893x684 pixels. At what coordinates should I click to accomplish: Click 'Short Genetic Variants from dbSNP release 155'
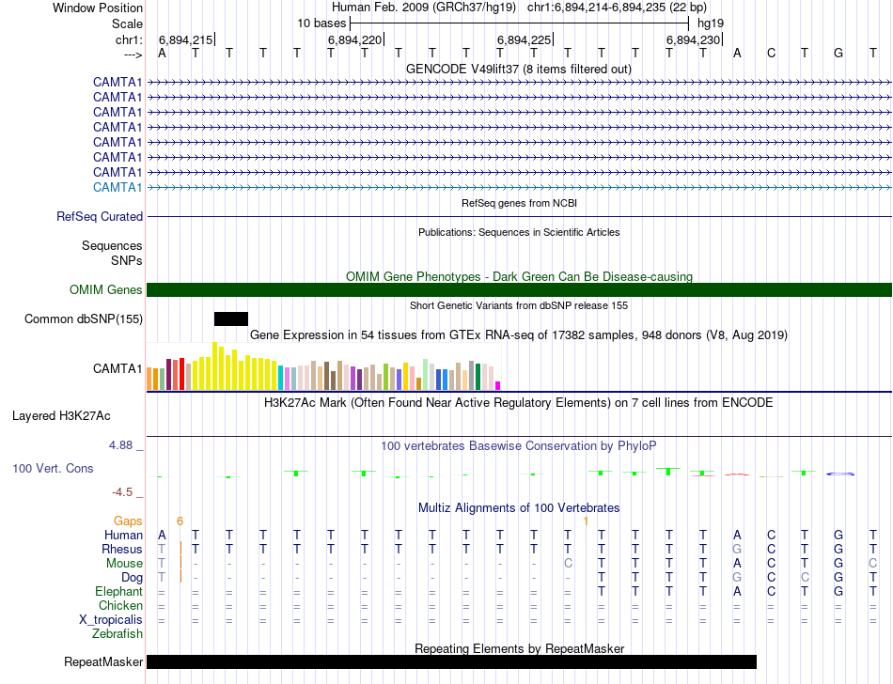coord(519,305)
